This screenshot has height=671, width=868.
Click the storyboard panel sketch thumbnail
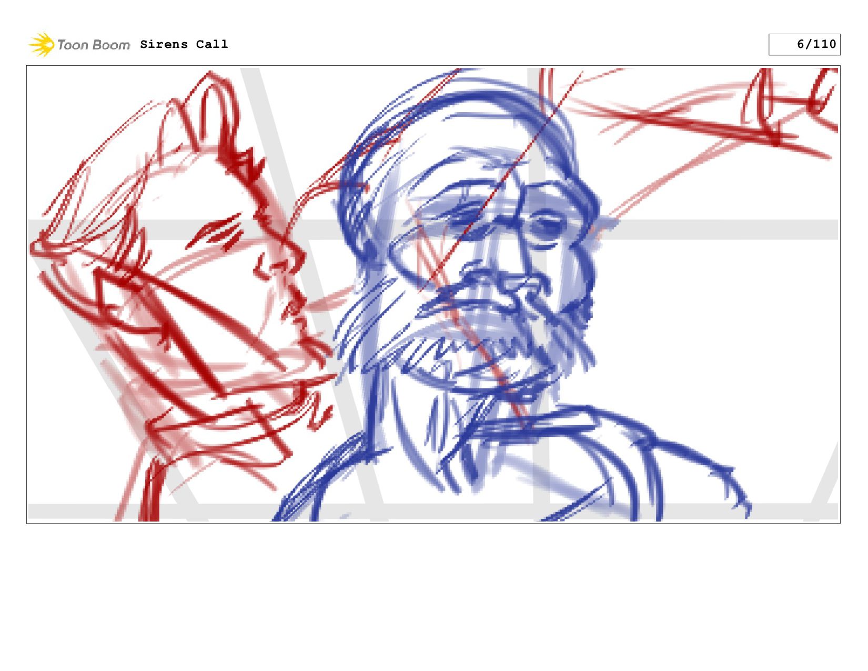433,295
